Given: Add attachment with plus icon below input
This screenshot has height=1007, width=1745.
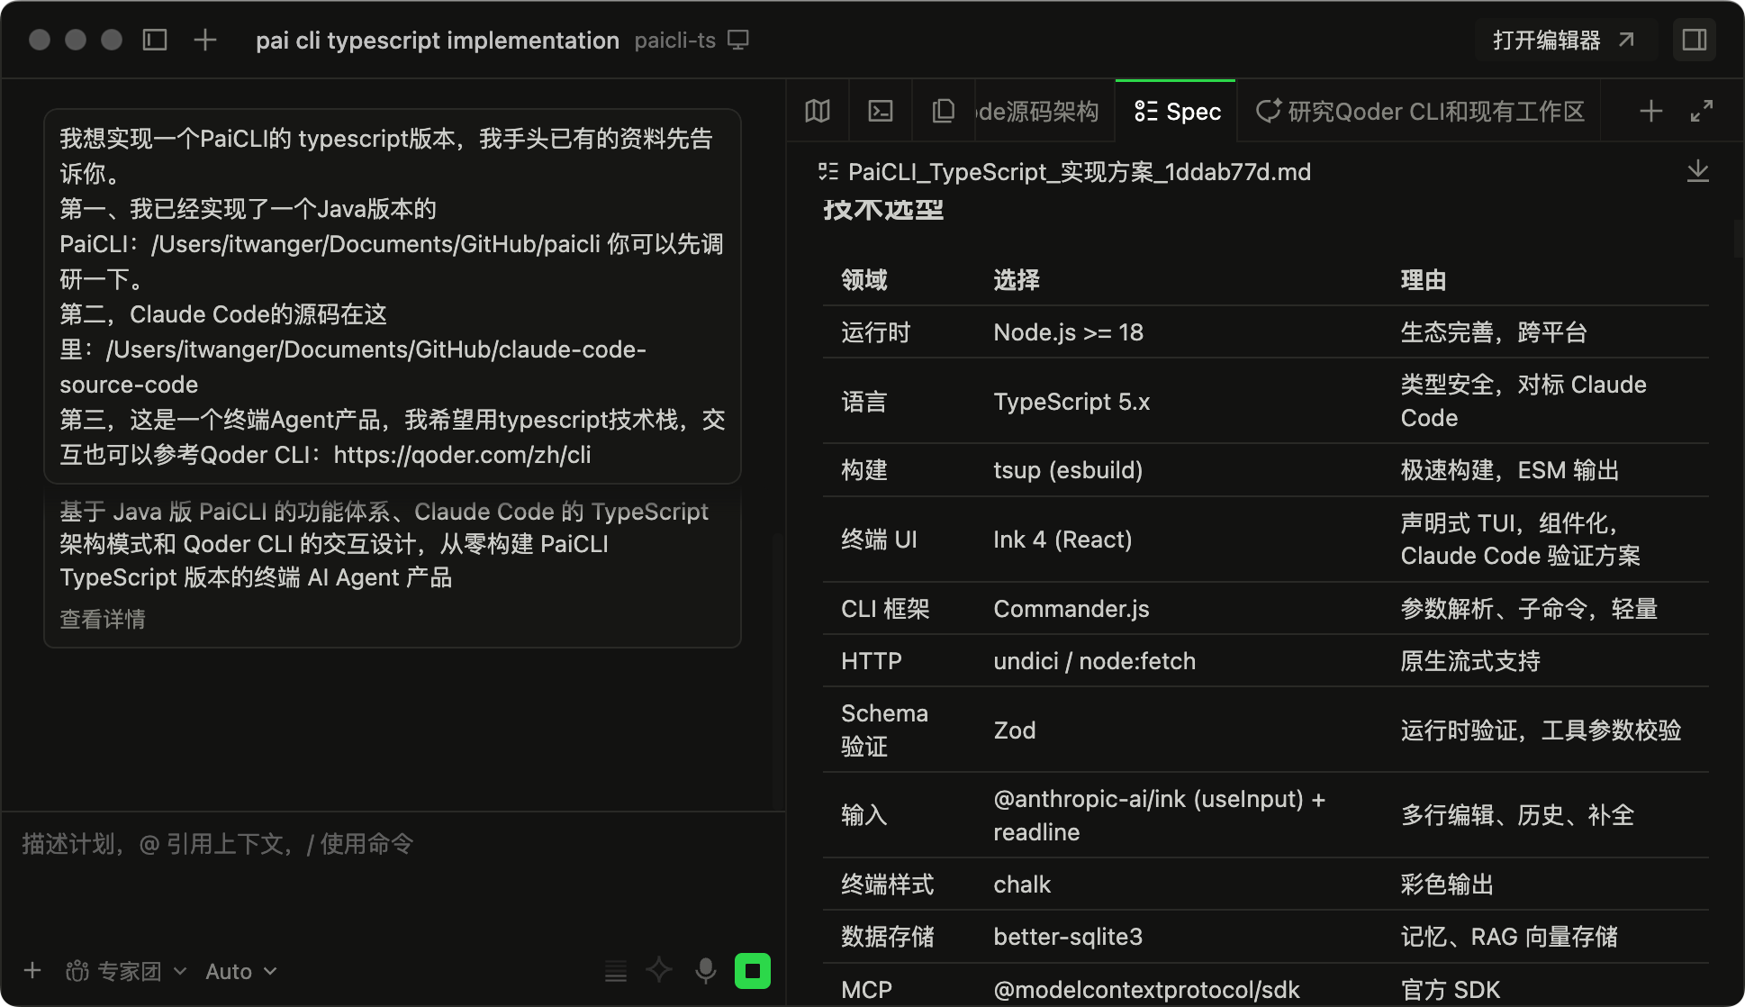Looking at the screenshot, I should (32, 970).
